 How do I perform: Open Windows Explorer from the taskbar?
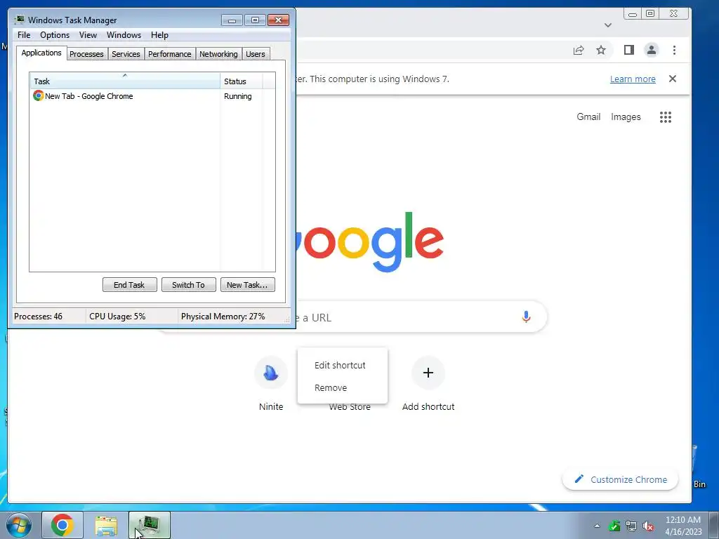point(106,525)
